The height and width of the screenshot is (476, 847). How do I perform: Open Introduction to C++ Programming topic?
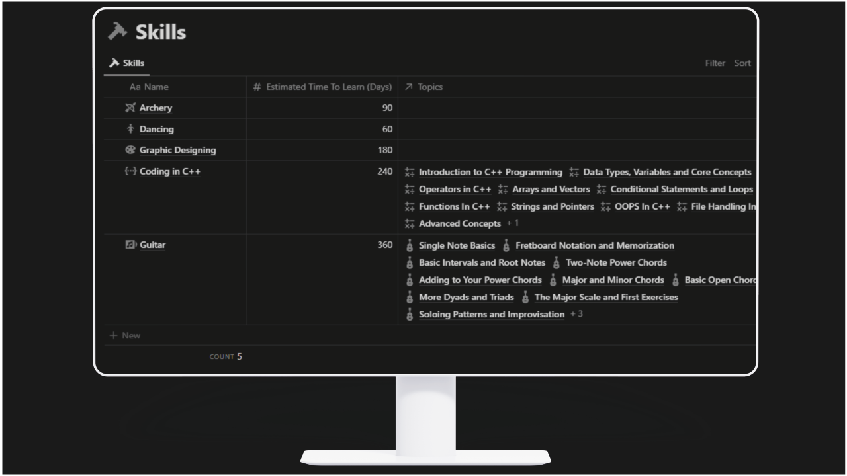(490, 172)
